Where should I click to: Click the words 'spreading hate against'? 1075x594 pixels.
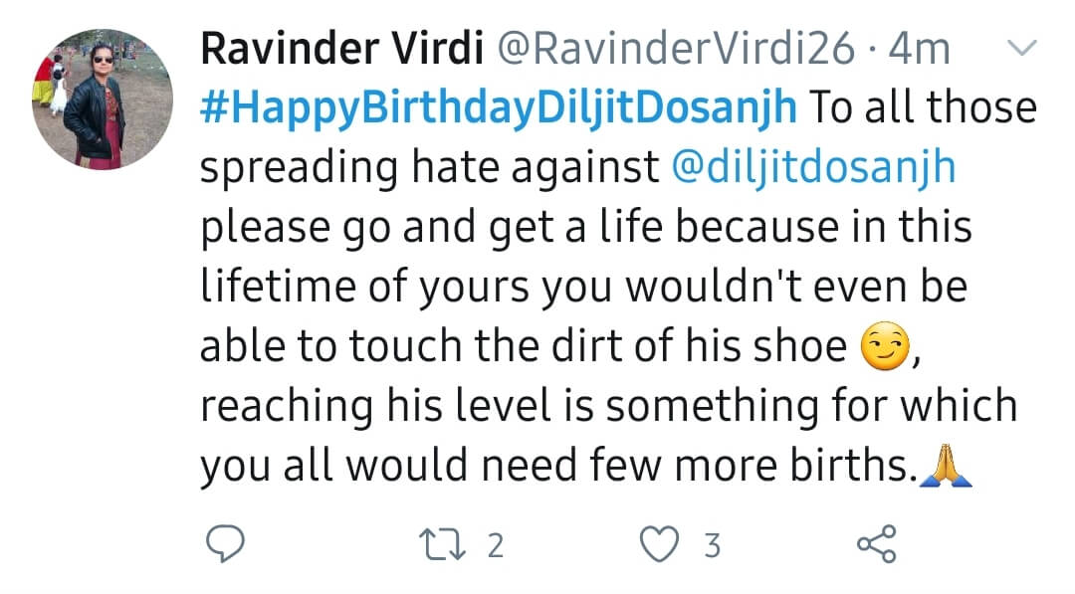click(x=428, y=168)
